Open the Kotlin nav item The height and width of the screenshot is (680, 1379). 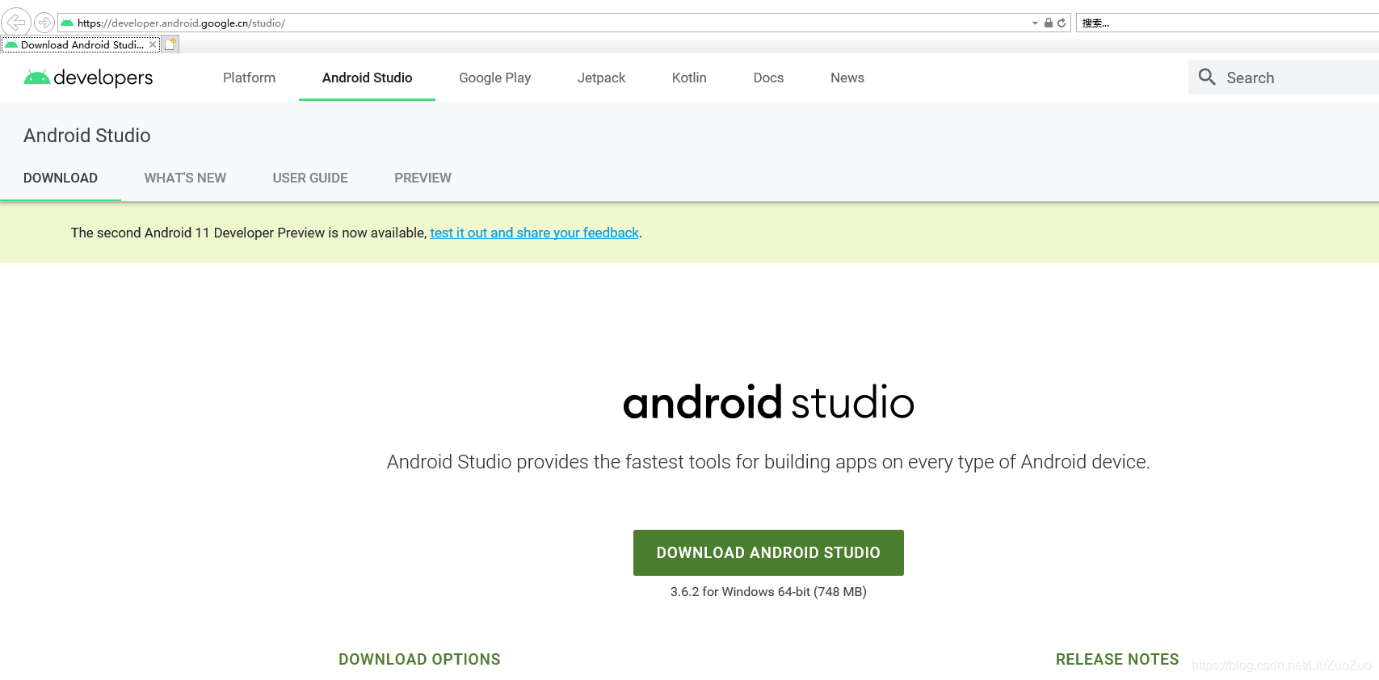coord(689,78)
